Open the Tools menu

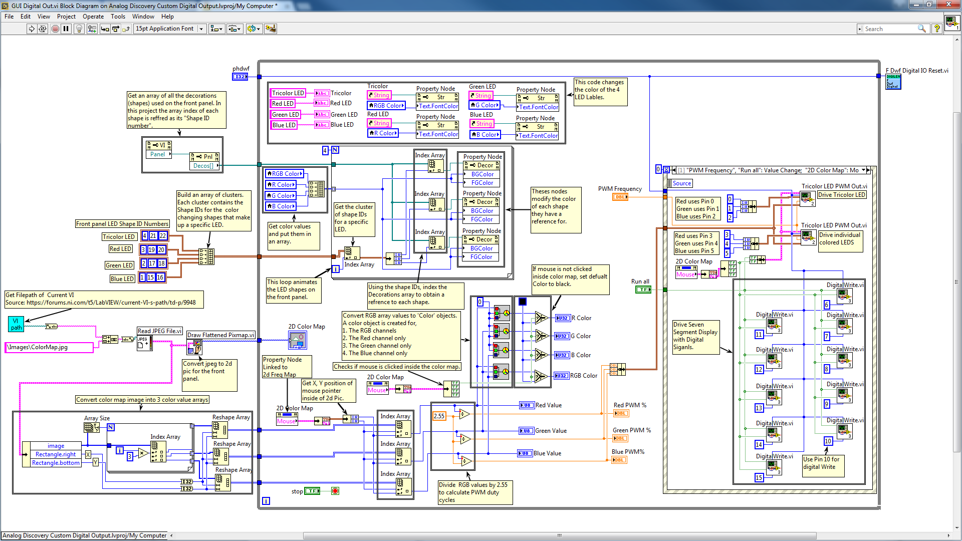(x=118, y=17)
